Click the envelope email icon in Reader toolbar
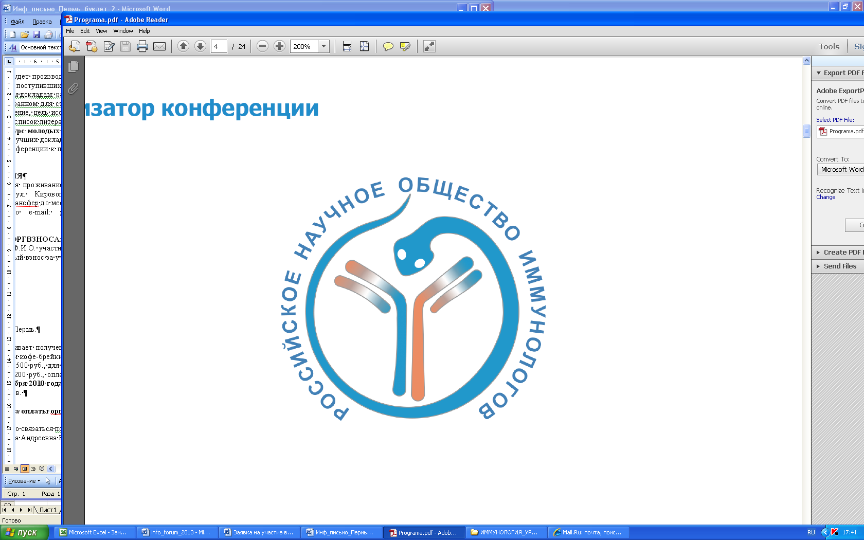Screen dimensions: 864x540 (x=159, y=46)
